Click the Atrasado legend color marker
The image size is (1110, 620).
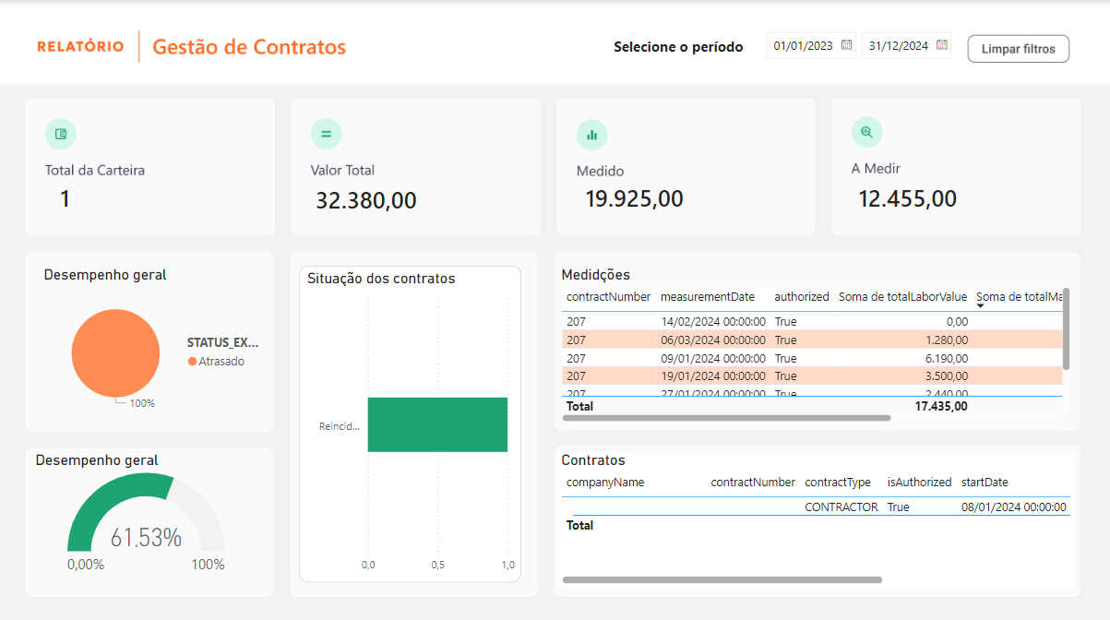point(192,362)
